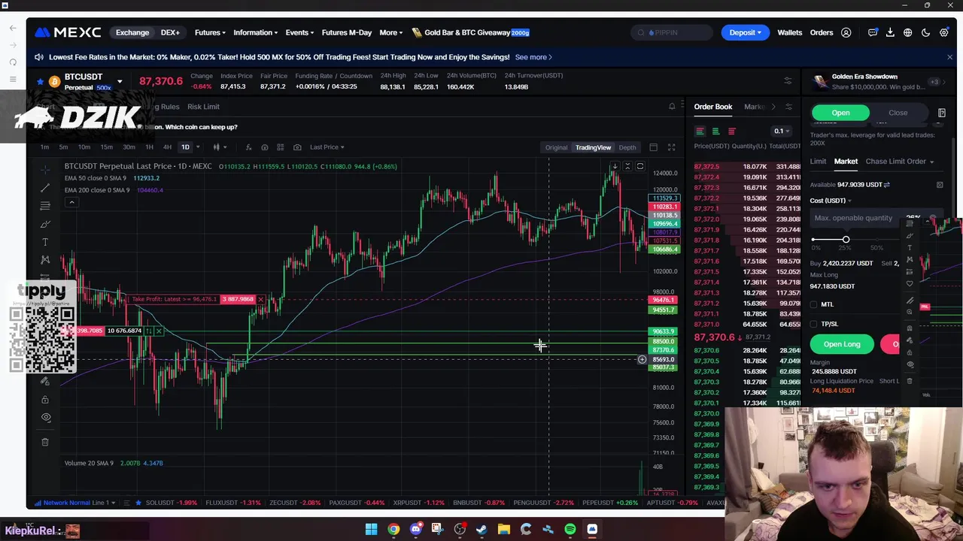963x541 pixels.
Task: Open Futures M-Day menu item
Action: tap(347, 32)
